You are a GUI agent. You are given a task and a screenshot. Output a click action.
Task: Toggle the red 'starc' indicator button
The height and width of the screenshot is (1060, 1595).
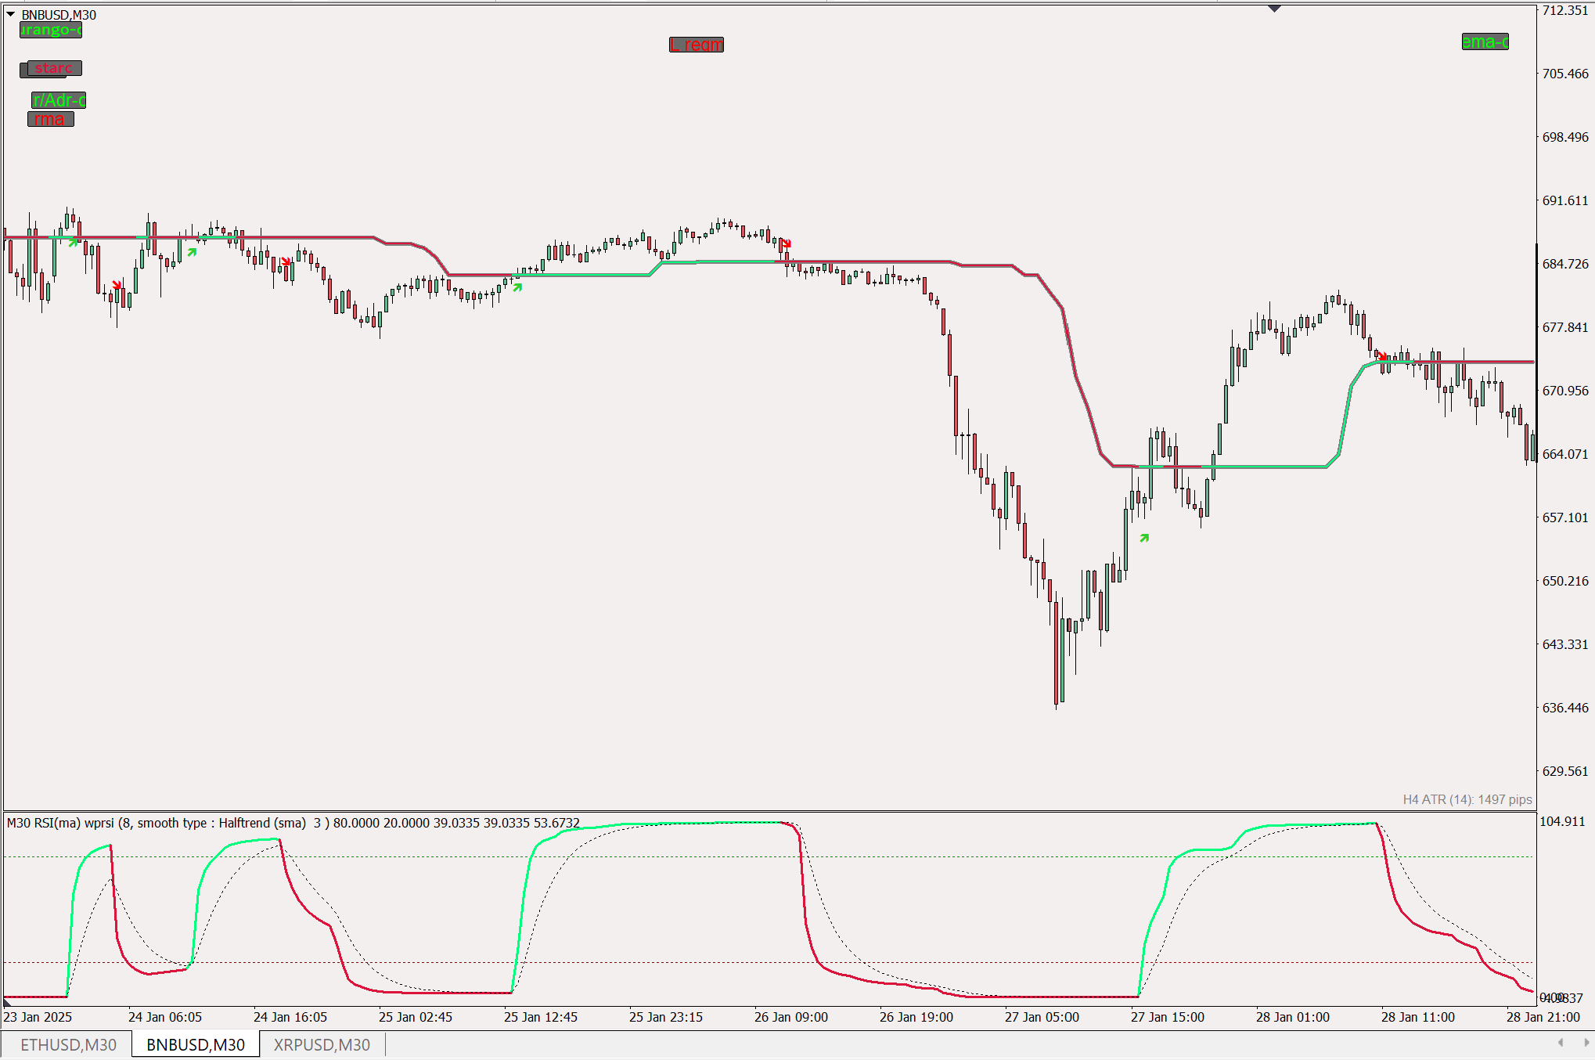point(53,68)
